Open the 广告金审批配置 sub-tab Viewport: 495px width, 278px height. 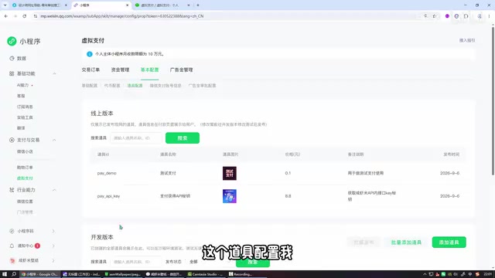click(202, 86)
